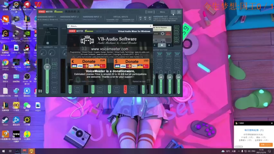The width and height of the screenshot is (274, 154).
Task: Check the 'I already made a donation' box
Action: point(71,81)
